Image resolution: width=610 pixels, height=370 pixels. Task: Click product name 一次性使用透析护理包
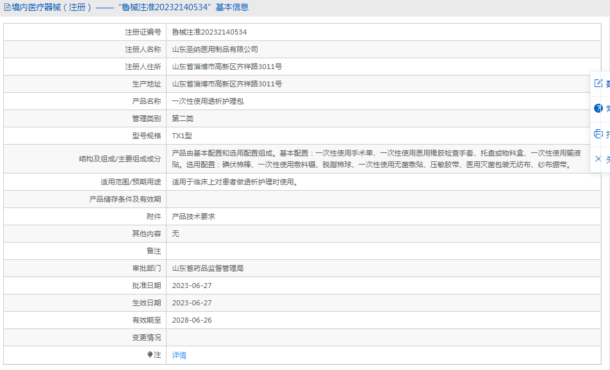[x=208, y=101]
